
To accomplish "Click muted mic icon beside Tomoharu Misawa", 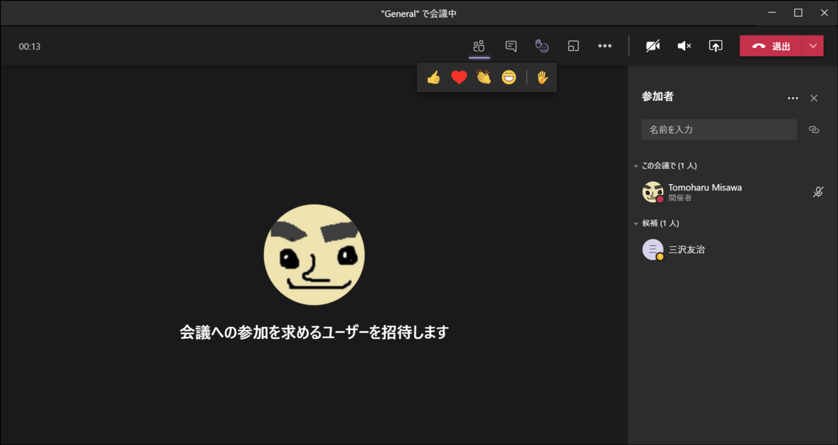I will click(818, 192).
